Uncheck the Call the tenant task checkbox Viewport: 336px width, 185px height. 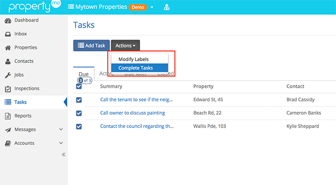click(x=79, y=100)
